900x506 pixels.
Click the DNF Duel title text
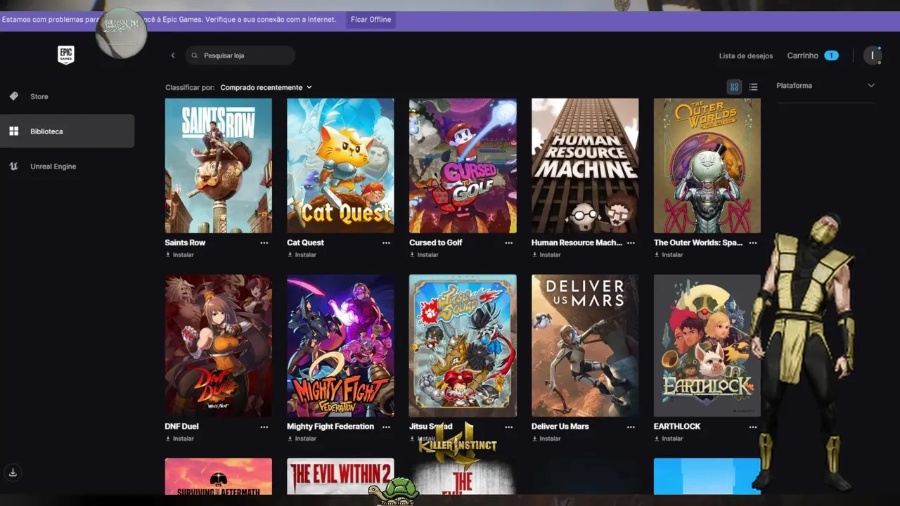point(181,427)
